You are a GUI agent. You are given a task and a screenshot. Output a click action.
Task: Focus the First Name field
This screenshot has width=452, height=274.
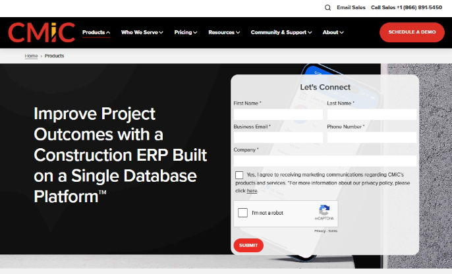tap(278, 115)
